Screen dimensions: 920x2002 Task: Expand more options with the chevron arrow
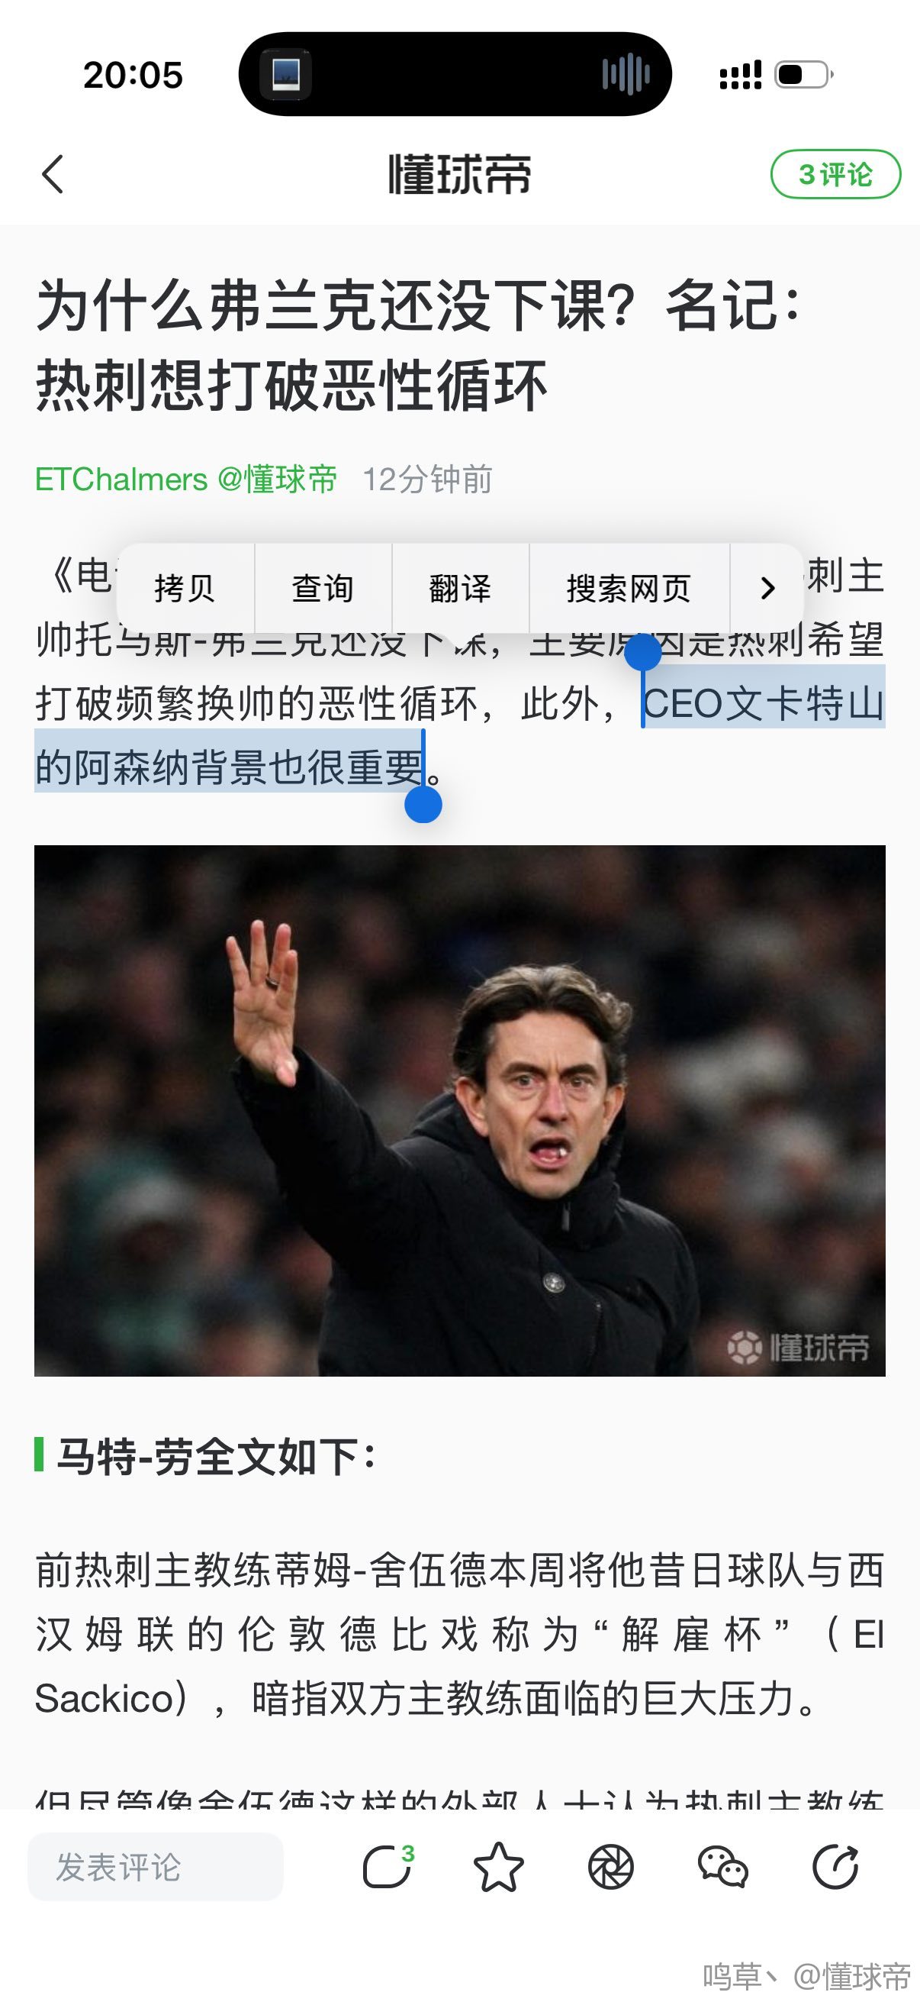pos(767,589)
